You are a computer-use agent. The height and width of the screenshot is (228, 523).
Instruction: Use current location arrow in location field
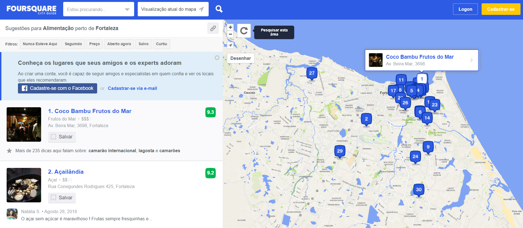(201, 9)
